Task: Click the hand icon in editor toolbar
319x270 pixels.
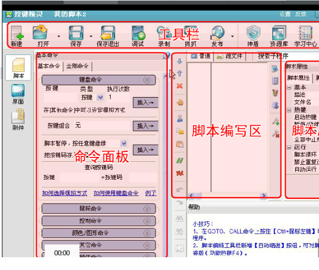Action: point(180,103)
